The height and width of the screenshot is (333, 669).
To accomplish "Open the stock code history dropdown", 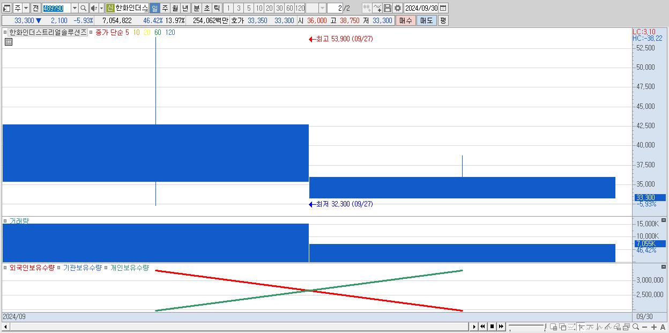I will 75,8.
